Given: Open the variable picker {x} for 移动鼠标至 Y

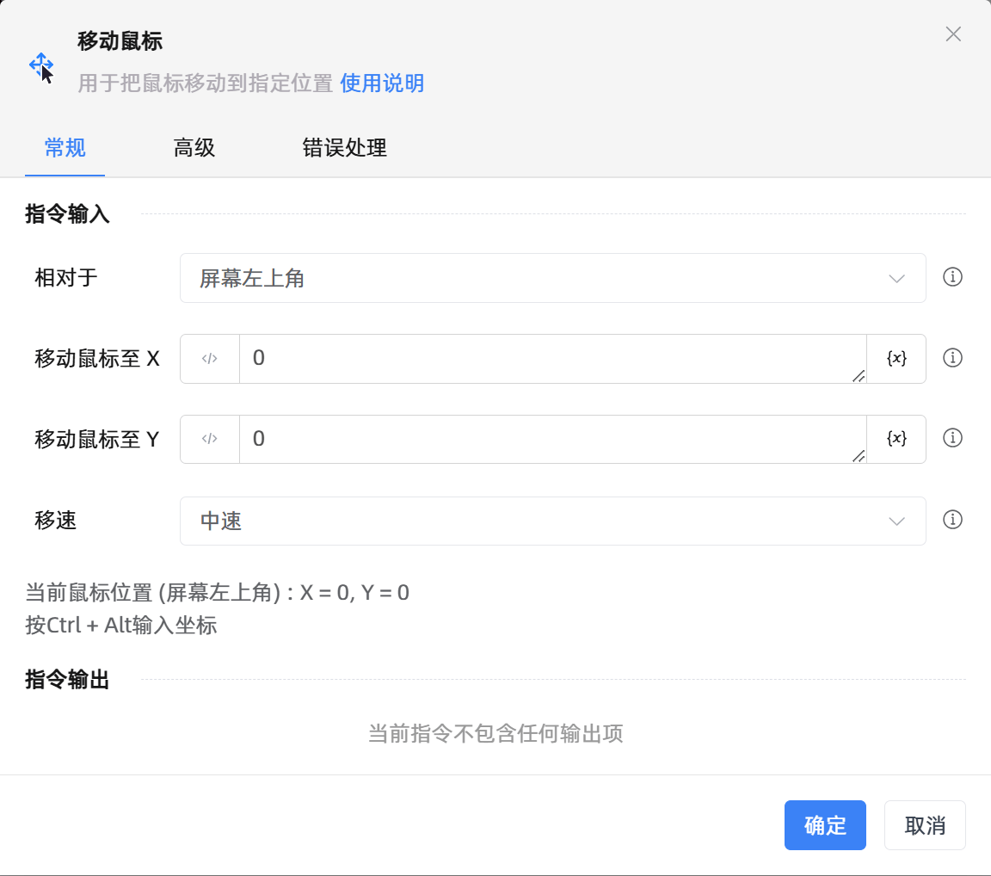Looking at the screenshot, I should tap(896, 439).
